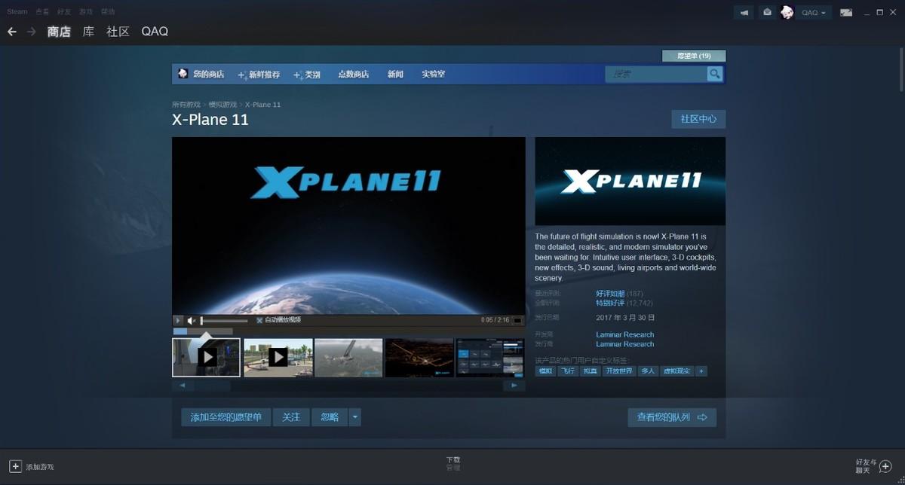Click the 模拟游戏 breadcrumb link
Viewport: 905px width, 485px height.
223,105
